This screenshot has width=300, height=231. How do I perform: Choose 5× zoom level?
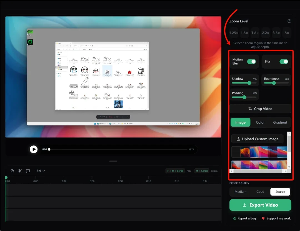[x=287, y=33]
